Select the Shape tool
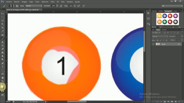Image resolution: width=184 pixels, height=103 pixels. (x=3, y=74)
